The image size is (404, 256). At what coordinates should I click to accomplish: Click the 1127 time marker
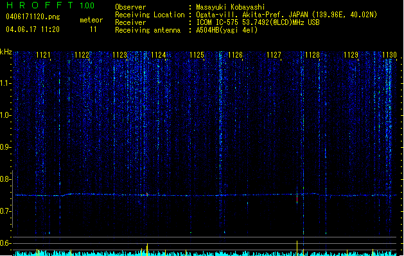[274, 55]
